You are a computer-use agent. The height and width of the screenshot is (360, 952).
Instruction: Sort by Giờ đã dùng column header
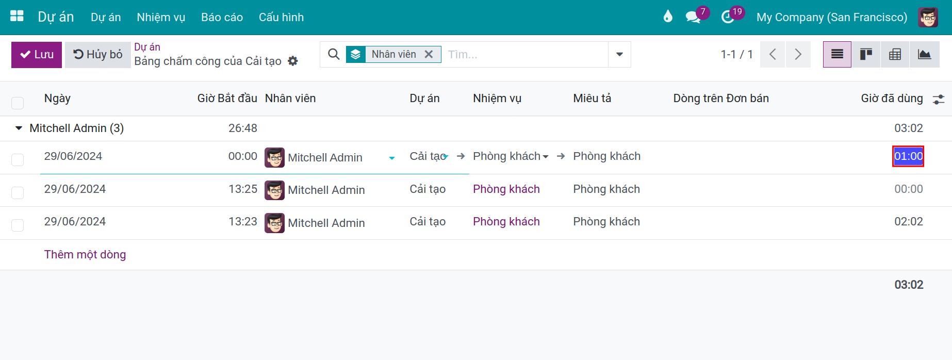(x=892, y=98)
